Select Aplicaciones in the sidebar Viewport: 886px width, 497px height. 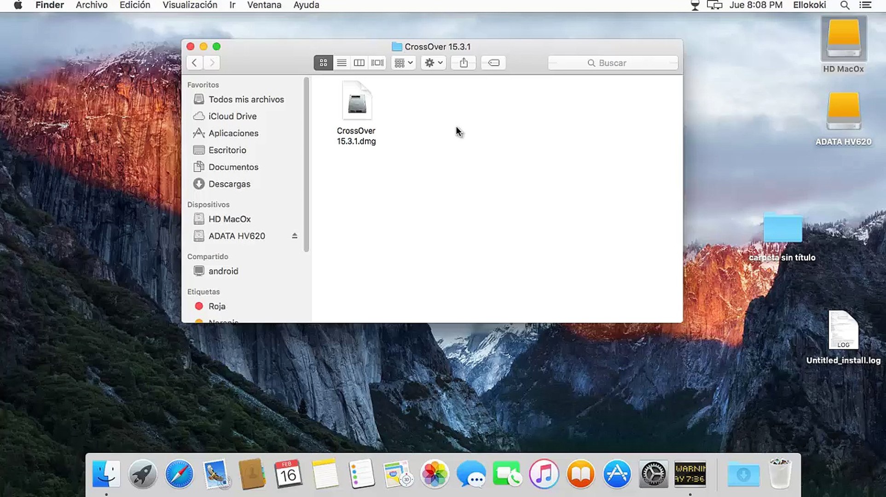point(233,133)
